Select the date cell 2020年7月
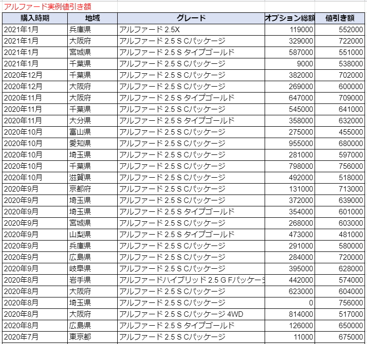This screenshot has width=367, height=344. [35, 337]
